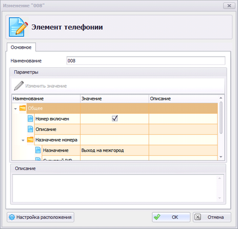Image resolution: width=238 pixels, height=229 pixels.
Task: Open Настройка расположения button
Action: click(x=40, y=217)
